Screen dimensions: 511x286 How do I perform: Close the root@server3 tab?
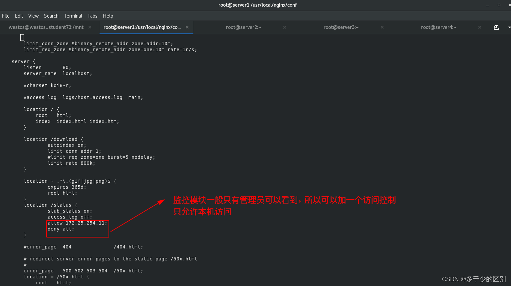tap(382, 27)
